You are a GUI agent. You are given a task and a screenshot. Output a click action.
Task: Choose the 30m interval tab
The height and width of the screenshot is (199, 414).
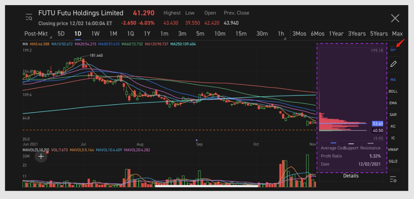click(262, 34)
